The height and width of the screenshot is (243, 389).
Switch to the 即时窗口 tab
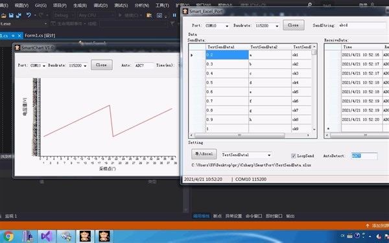[274, 216]
